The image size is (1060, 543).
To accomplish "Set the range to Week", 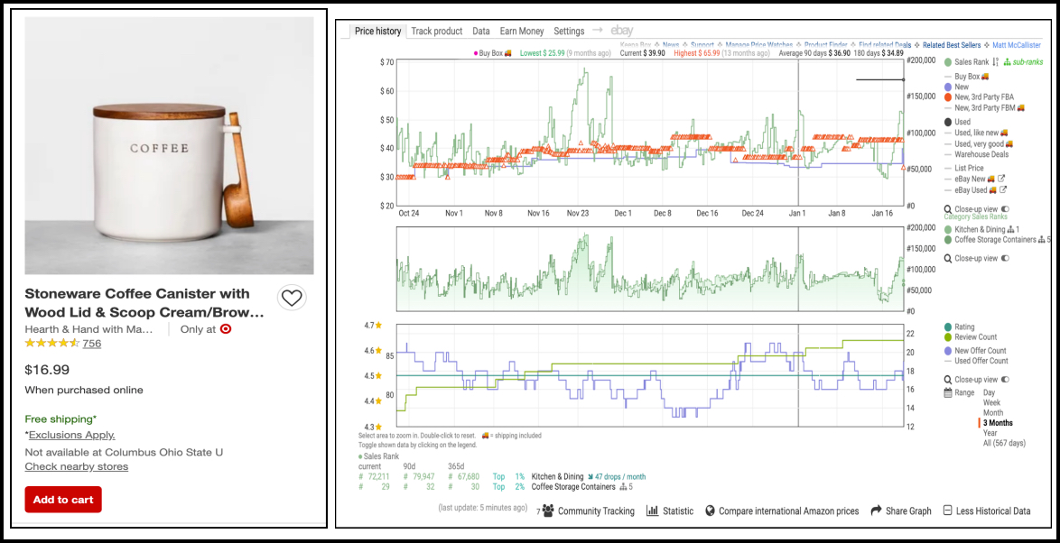I will (x=992, y=402).
